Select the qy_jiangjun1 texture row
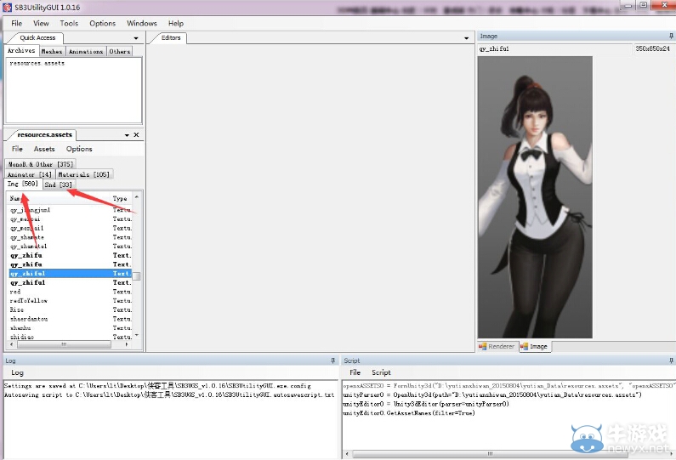 click(71, 210)
